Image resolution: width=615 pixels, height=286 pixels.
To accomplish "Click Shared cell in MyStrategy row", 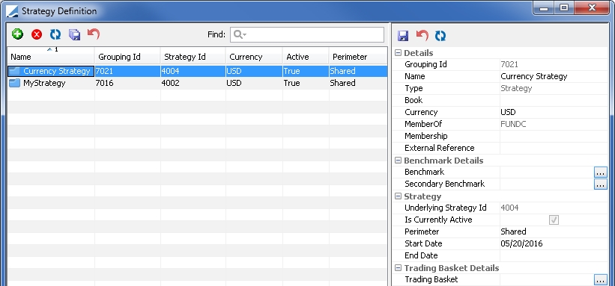I will [358, 83].
